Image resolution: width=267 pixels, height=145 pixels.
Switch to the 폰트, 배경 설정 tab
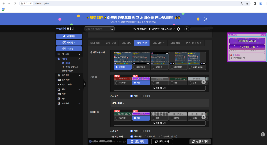(x=194, y=43)
